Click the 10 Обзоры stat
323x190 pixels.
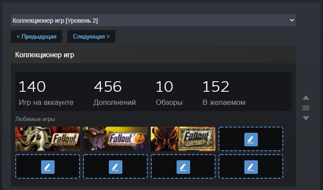169,93
